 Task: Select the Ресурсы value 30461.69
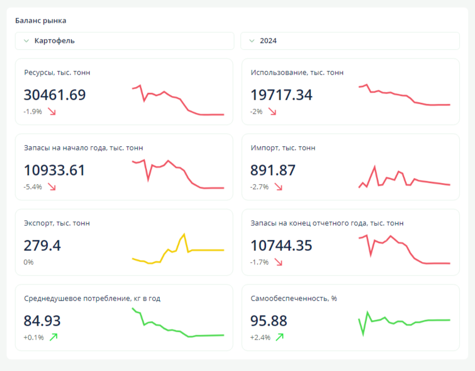point(55,95)
